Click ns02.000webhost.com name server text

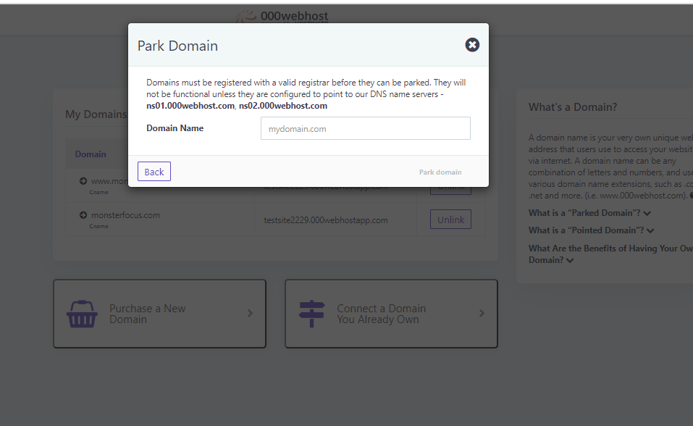tap(283, 106)
